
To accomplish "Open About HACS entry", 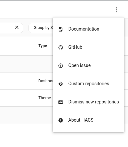I will point(88,120).
